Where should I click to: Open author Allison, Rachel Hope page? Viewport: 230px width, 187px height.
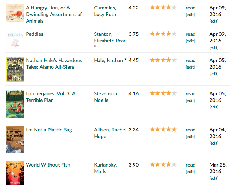pos(110,133)
